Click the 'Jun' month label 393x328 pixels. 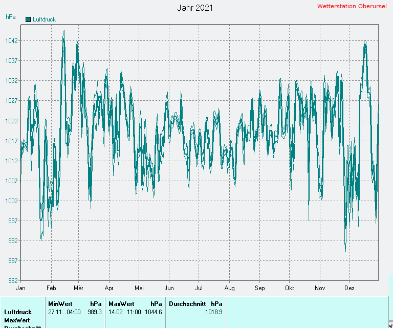[x=169, y=288]
